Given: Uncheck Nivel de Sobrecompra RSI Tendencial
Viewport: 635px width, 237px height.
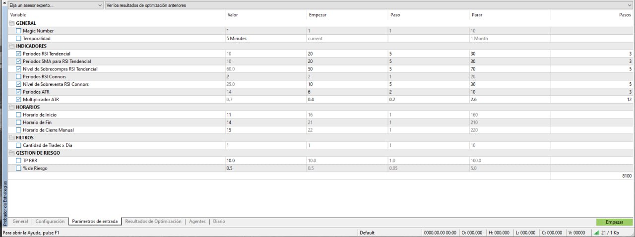Looking at the screenshot, I should [x=18, y=69].
